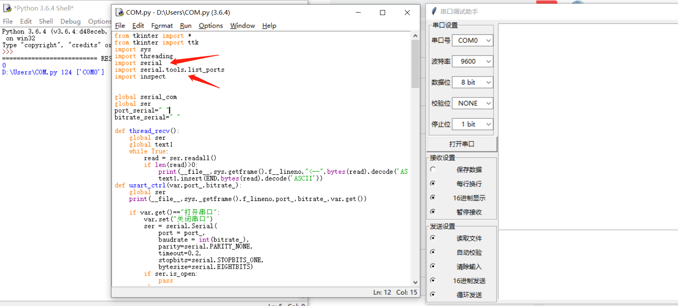Click the serial assistant send text area
The image size is (678, 306).
[x=588, y=265]
